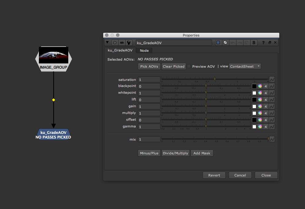The width and height of the screenshot is (305, 209).
Task: Open the animation menu for mix
Action: coord(272,139)
